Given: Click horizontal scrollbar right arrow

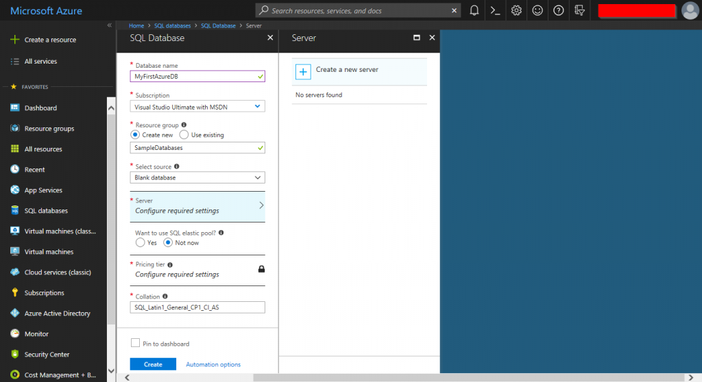Looking at the screenshot, I should (691, 377).
